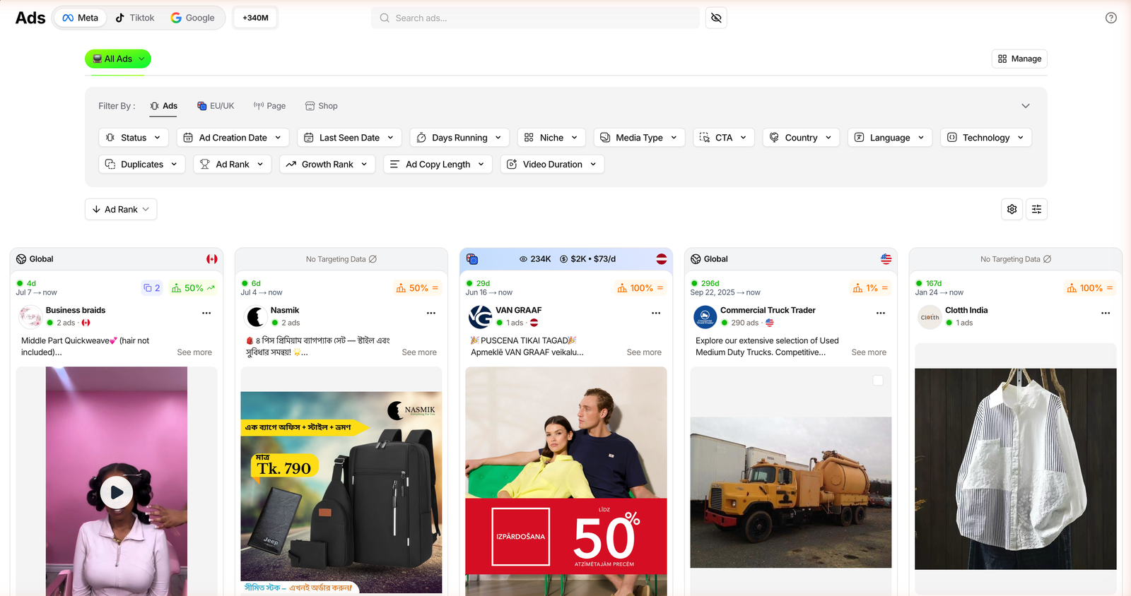Toggle the hidden-ads eye icon
The height and width of the screenshot is (596, 1131).
coord(716,18)
